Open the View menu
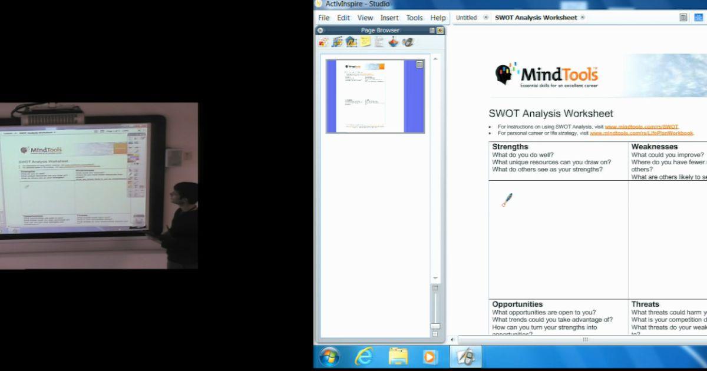 click(x=365, y=18)
